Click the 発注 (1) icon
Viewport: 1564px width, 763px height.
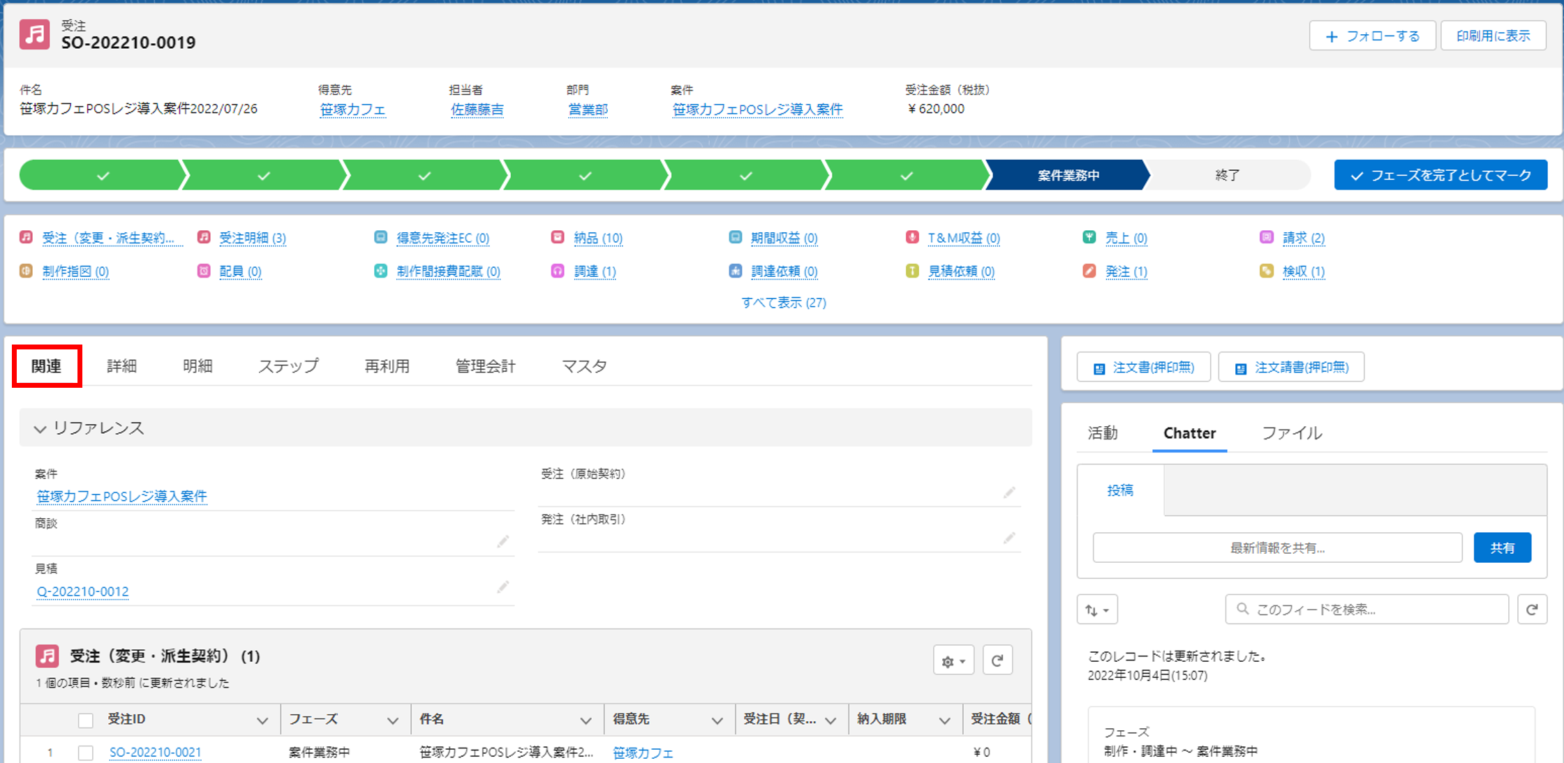pos(1089,271)
